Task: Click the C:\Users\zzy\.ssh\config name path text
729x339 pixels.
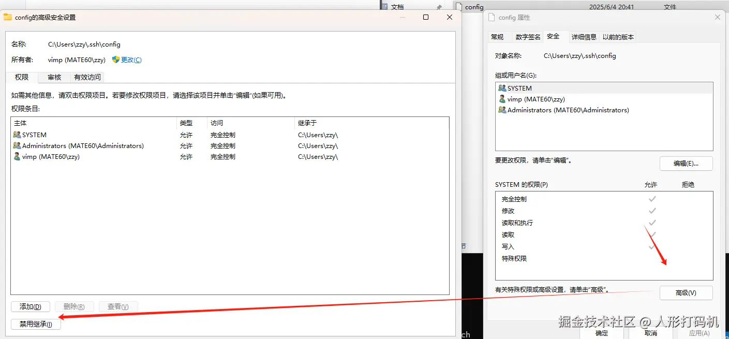Action: point(84,45)
